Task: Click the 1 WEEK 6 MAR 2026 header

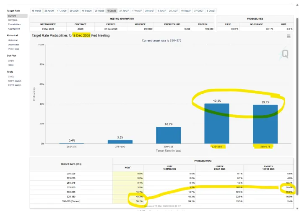Action: pyautogui.click(x=219, y=168)
